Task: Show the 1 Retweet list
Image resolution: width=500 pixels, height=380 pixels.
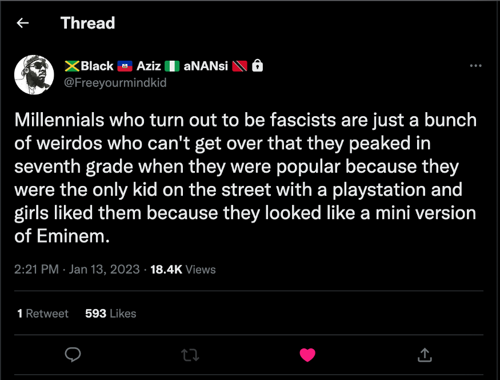Action: click(43, 313)
